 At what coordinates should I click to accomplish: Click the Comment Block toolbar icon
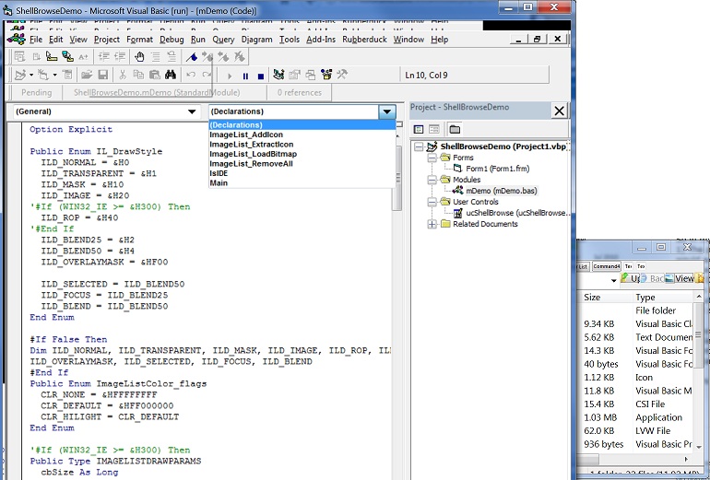click(x=155, y=57)
